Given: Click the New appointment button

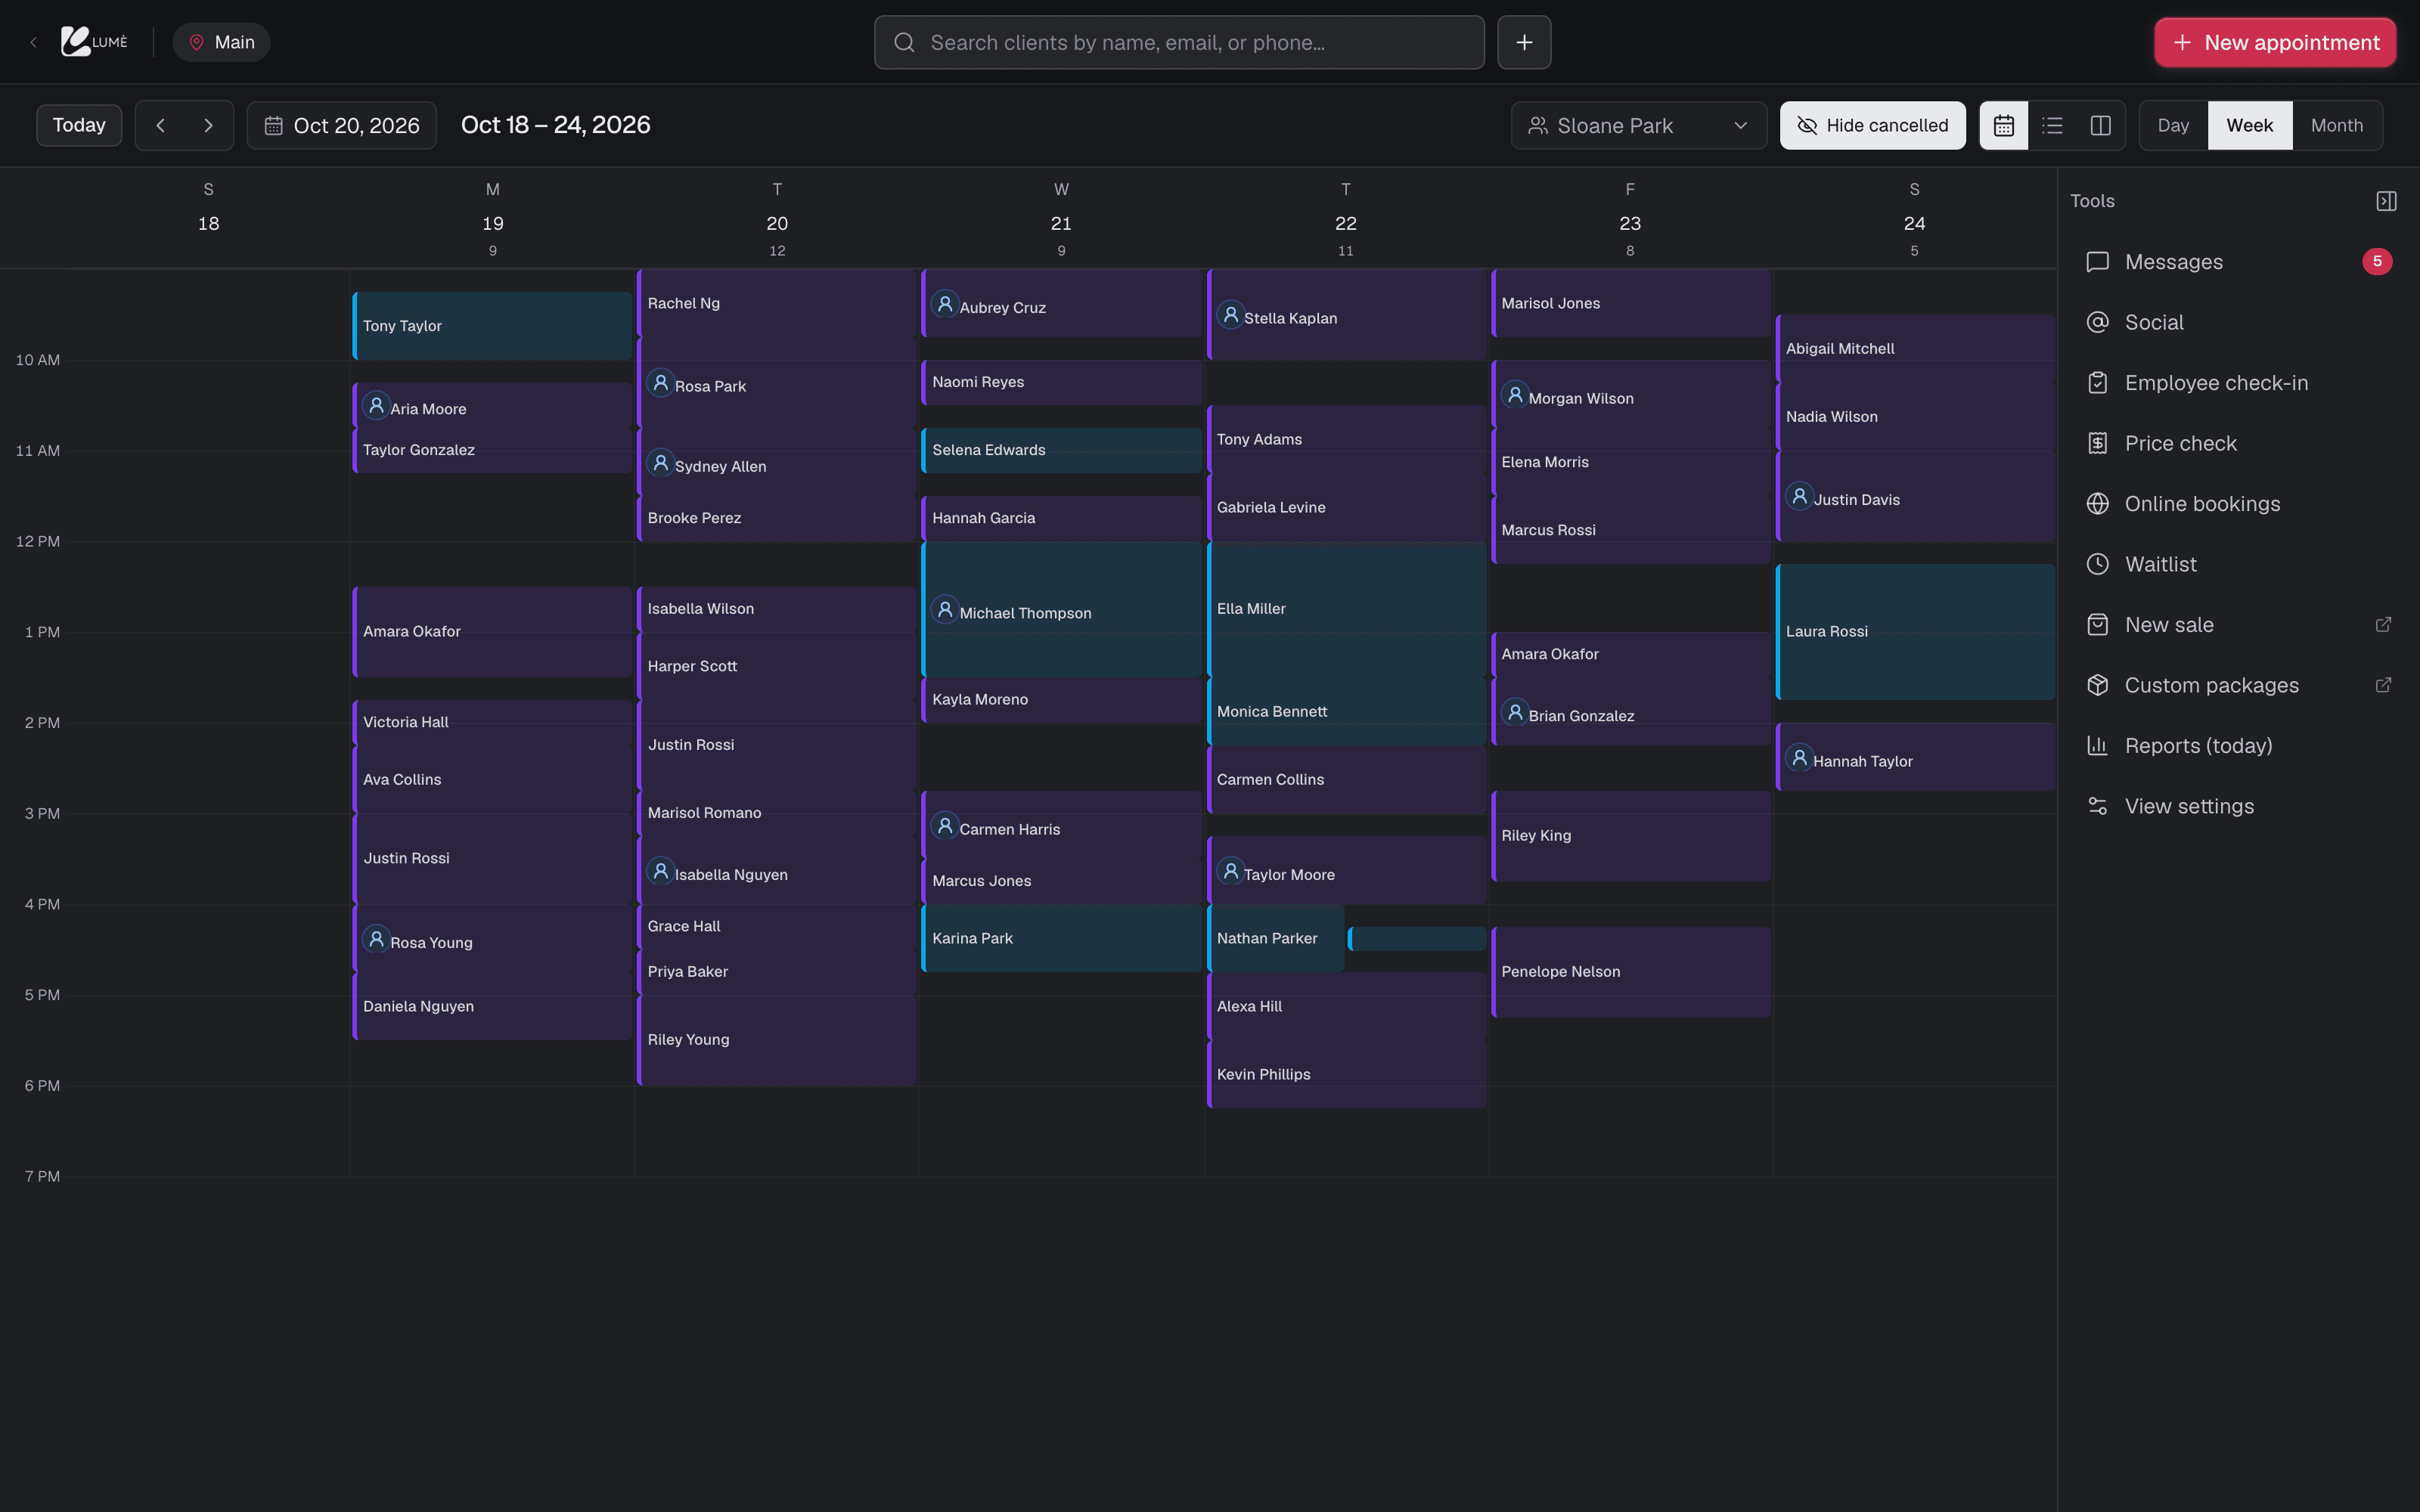Looking at the screenshot, I should (2275, 42).
